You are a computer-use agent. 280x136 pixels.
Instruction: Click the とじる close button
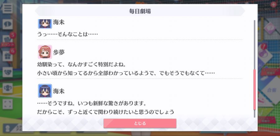tap(140, 123)
